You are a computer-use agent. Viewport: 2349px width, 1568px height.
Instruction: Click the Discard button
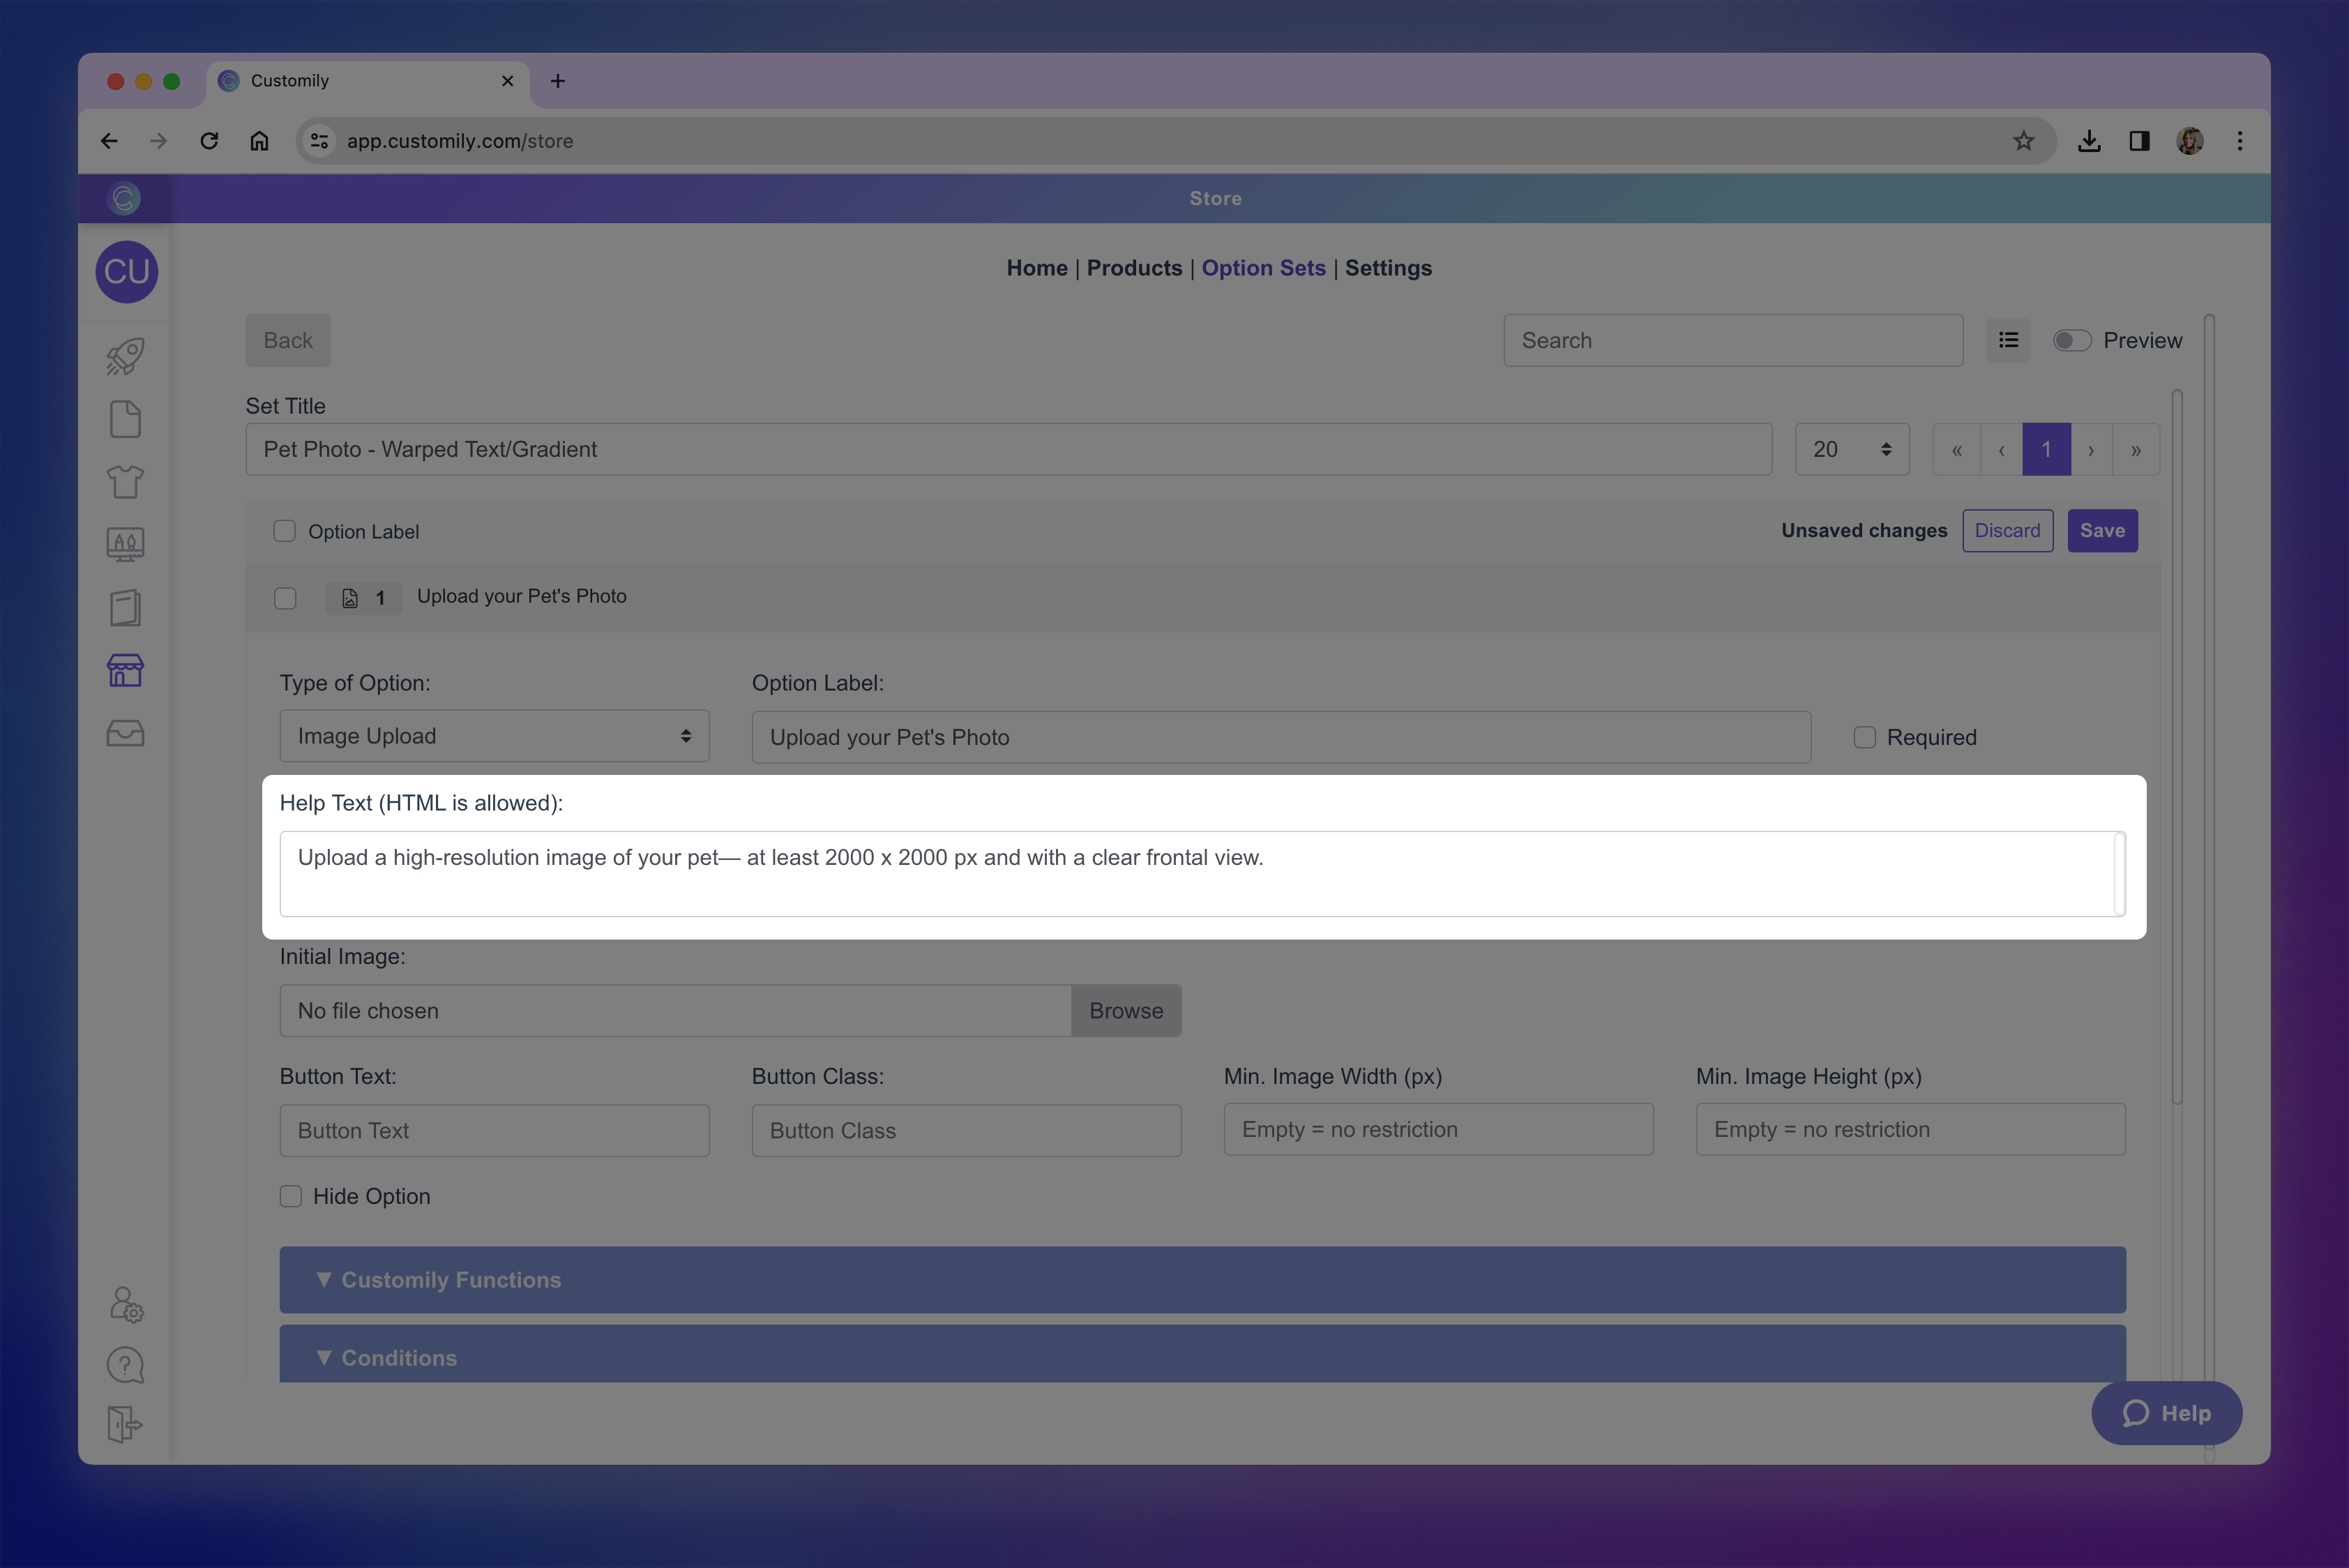point(2007,530)
